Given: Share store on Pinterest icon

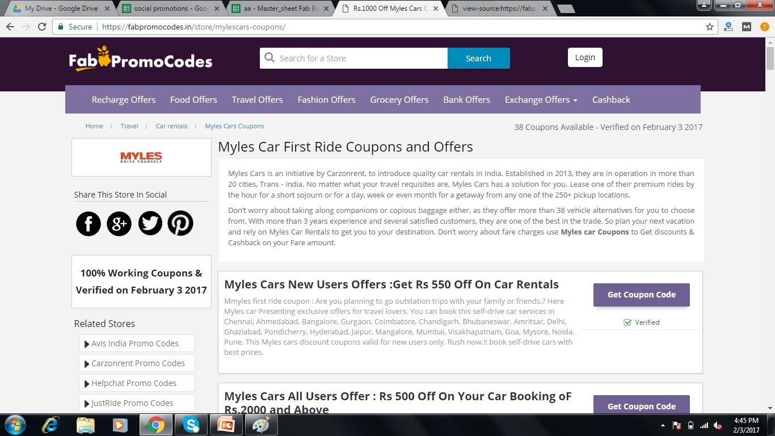Looking at the screenshot, I should tap(180, 224).
